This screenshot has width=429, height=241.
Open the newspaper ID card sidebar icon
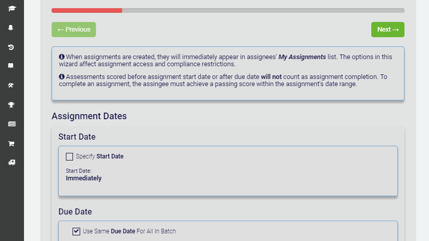pos(12,124)
